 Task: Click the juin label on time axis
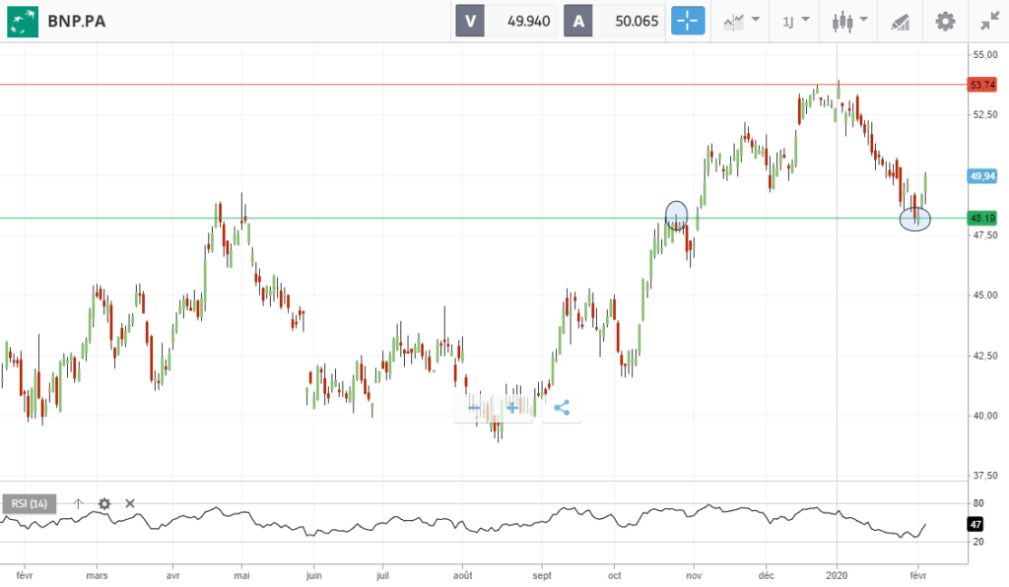pyautogui.click(x=313, y=575)
